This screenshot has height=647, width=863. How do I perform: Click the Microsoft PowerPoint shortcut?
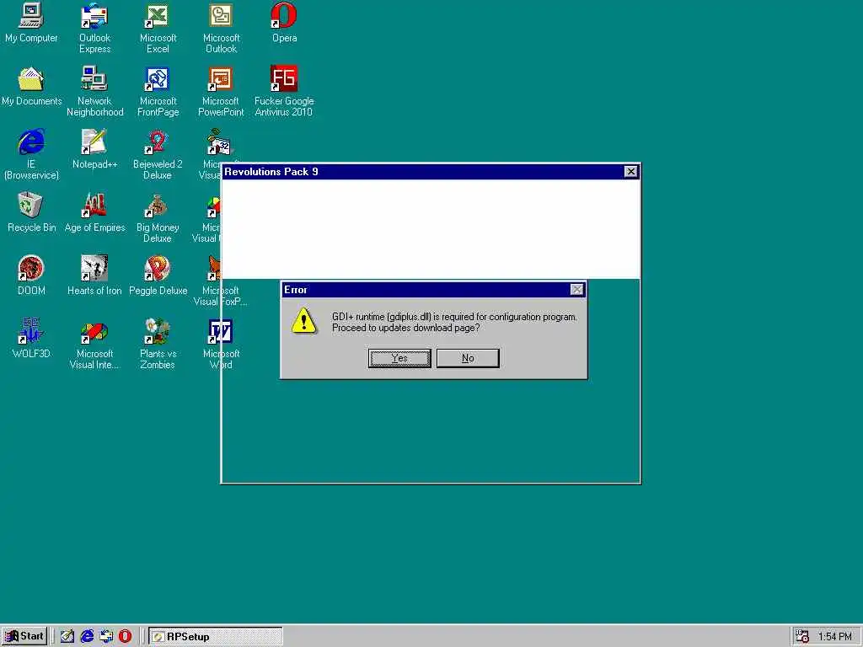click(x=221, y=91)
